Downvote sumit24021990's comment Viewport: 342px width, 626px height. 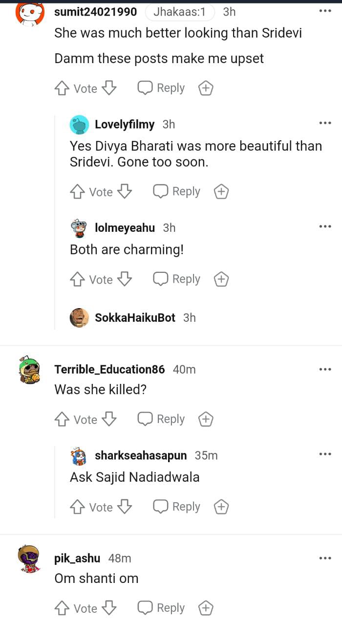pyautogui.click(x=109, y=89)
